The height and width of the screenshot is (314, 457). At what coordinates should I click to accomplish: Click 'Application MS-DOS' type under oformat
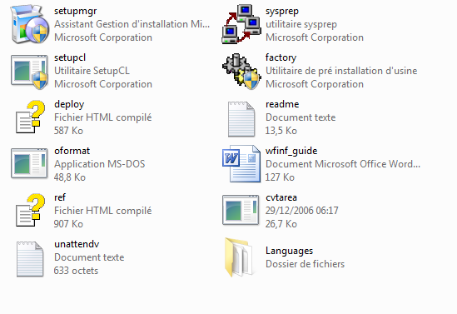pyautogui.click(x=99, y=164)
